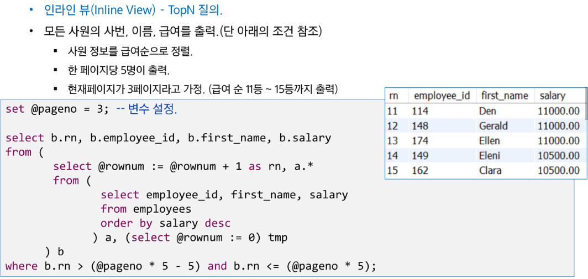Click Ellen's salary value 11000.00
Image resolution: width=588 pixels, height=279 pixels.
coord(559,141)
